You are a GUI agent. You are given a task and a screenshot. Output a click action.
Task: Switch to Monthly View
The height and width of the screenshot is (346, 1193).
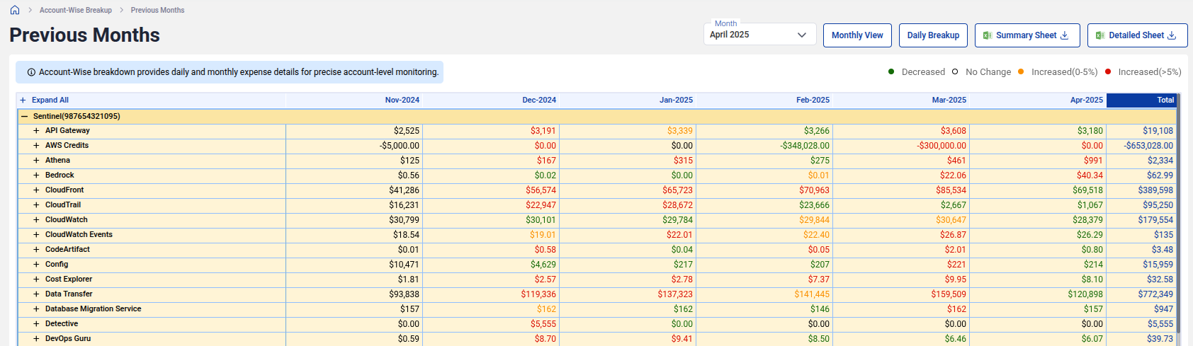pos(857,35)
